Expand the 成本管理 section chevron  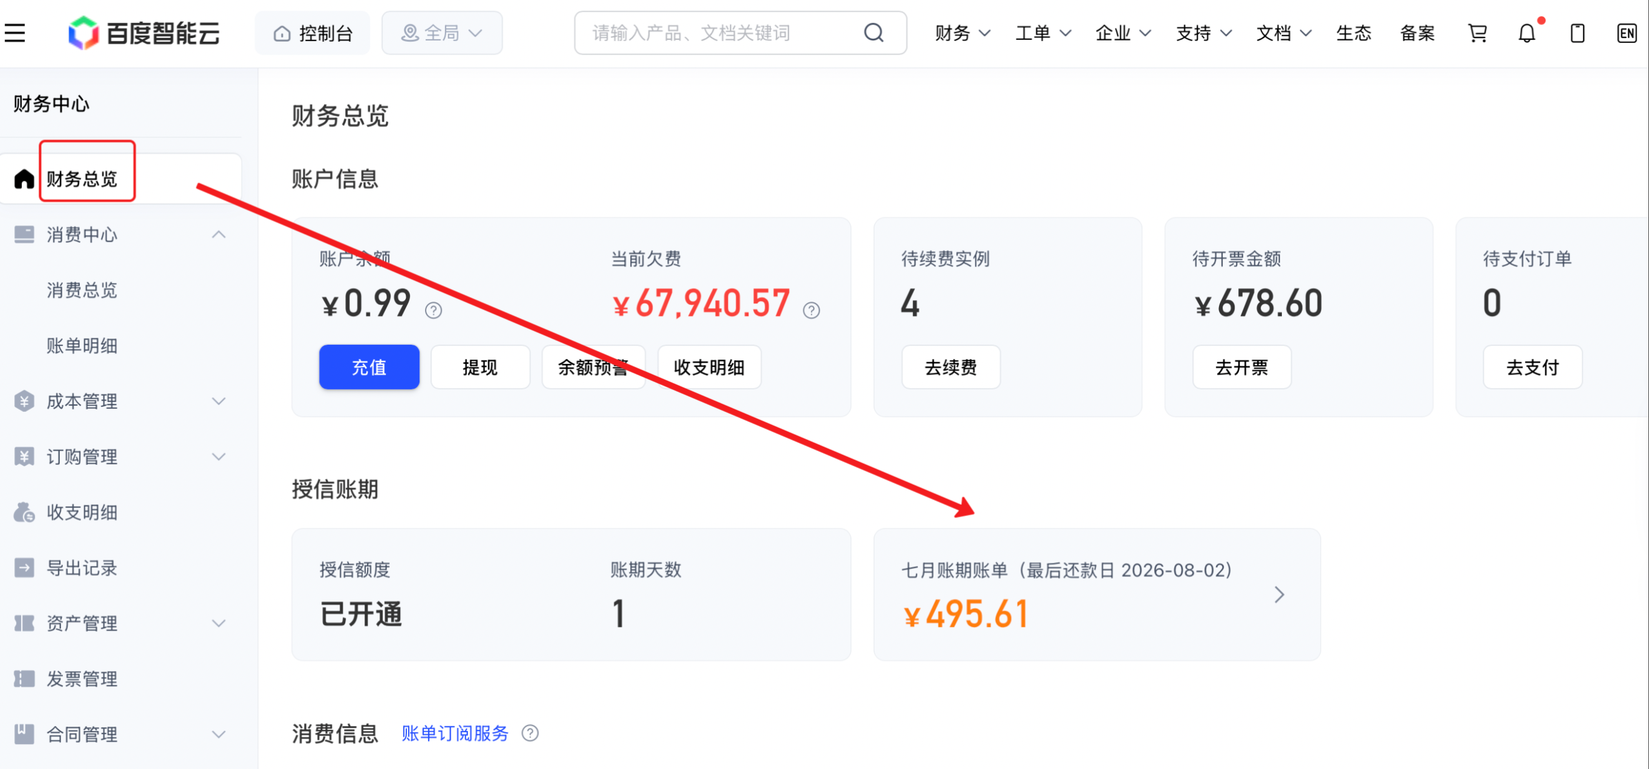[218, 401]
